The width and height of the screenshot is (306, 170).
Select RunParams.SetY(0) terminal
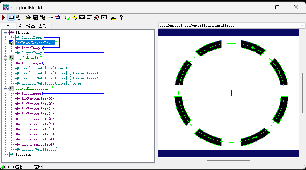[38, 104]
